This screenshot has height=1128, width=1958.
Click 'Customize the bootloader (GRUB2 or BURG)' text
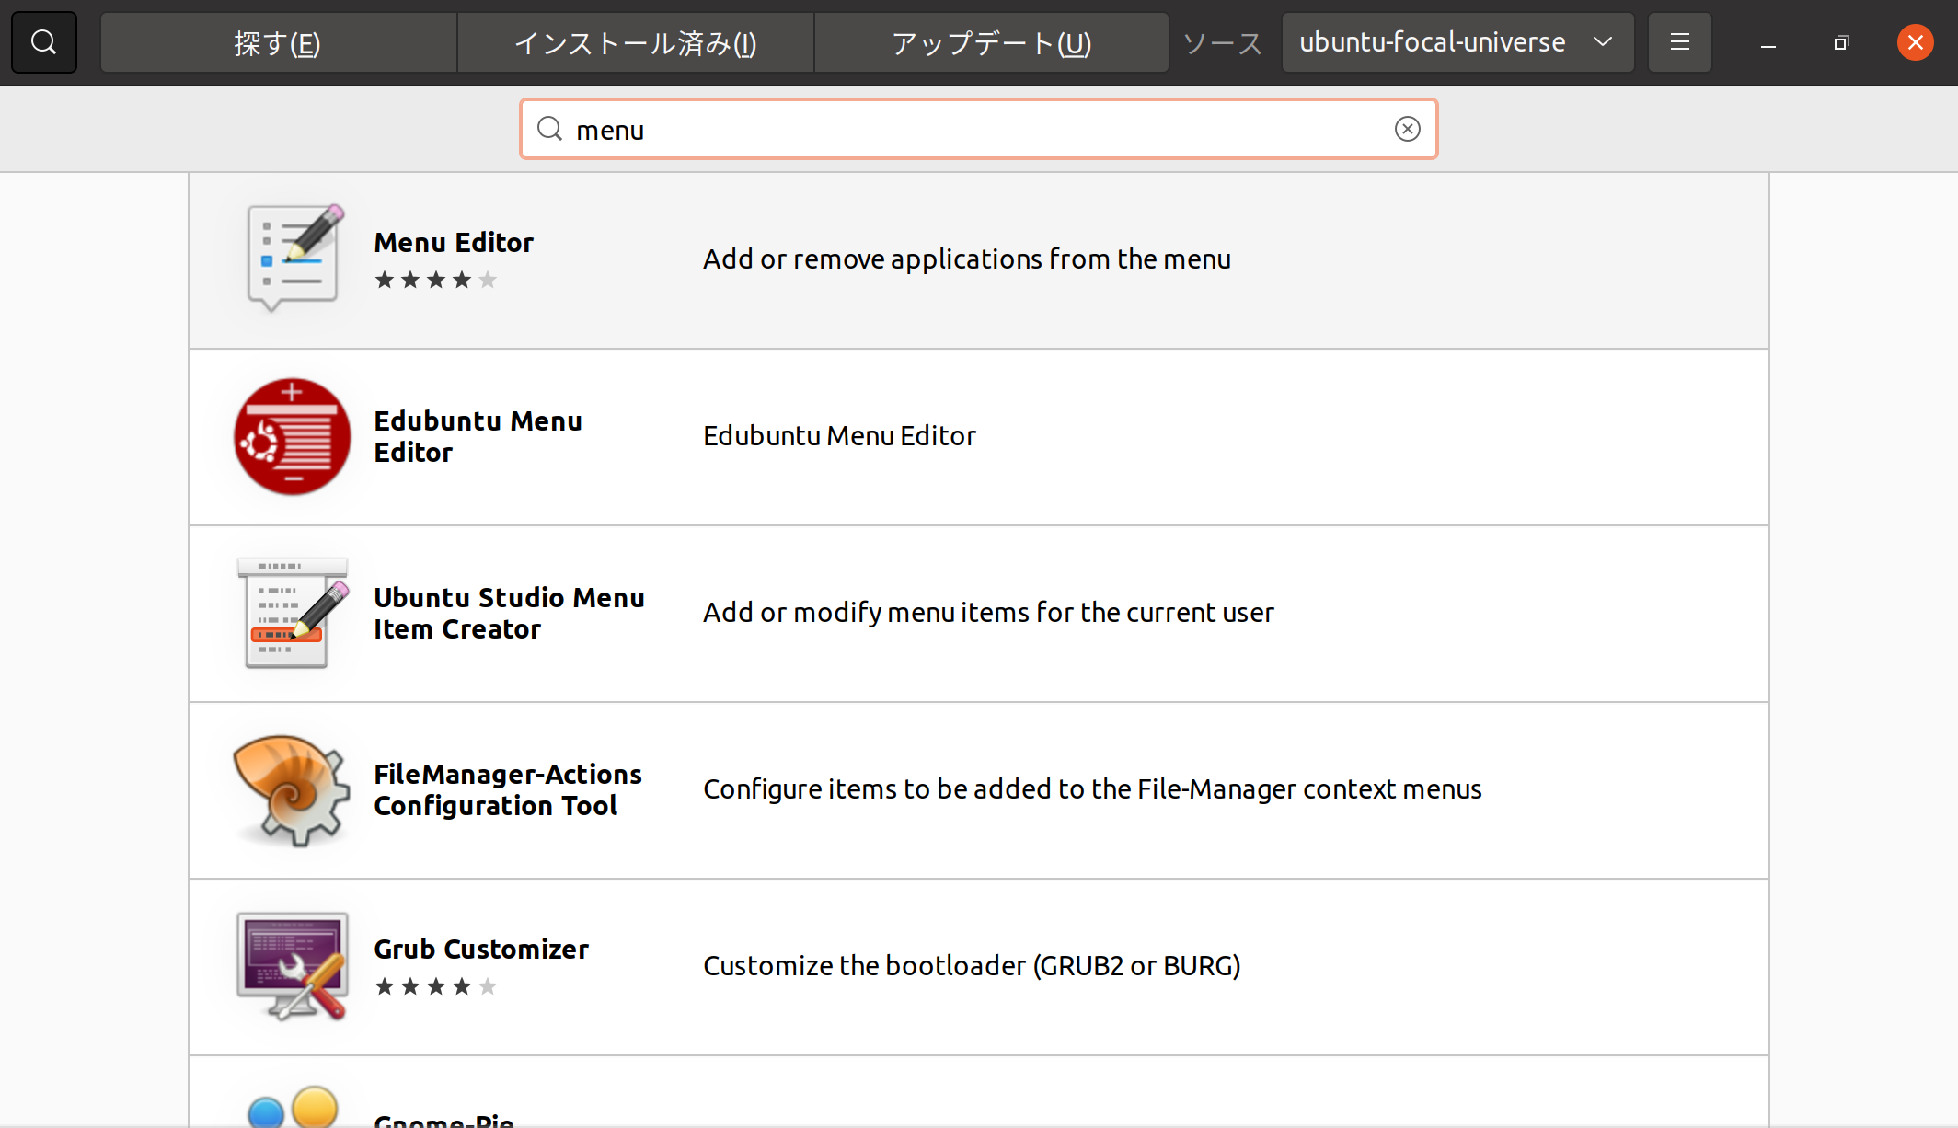[972, 966]
